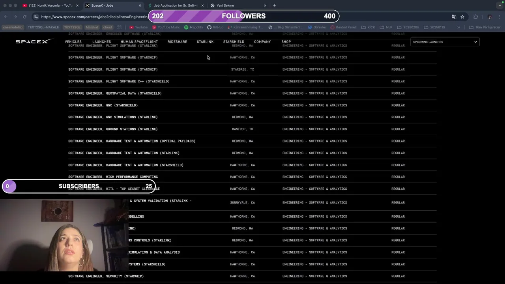505x284 pixels.
Task: Open the Company menu item
Action: (262, 42)
